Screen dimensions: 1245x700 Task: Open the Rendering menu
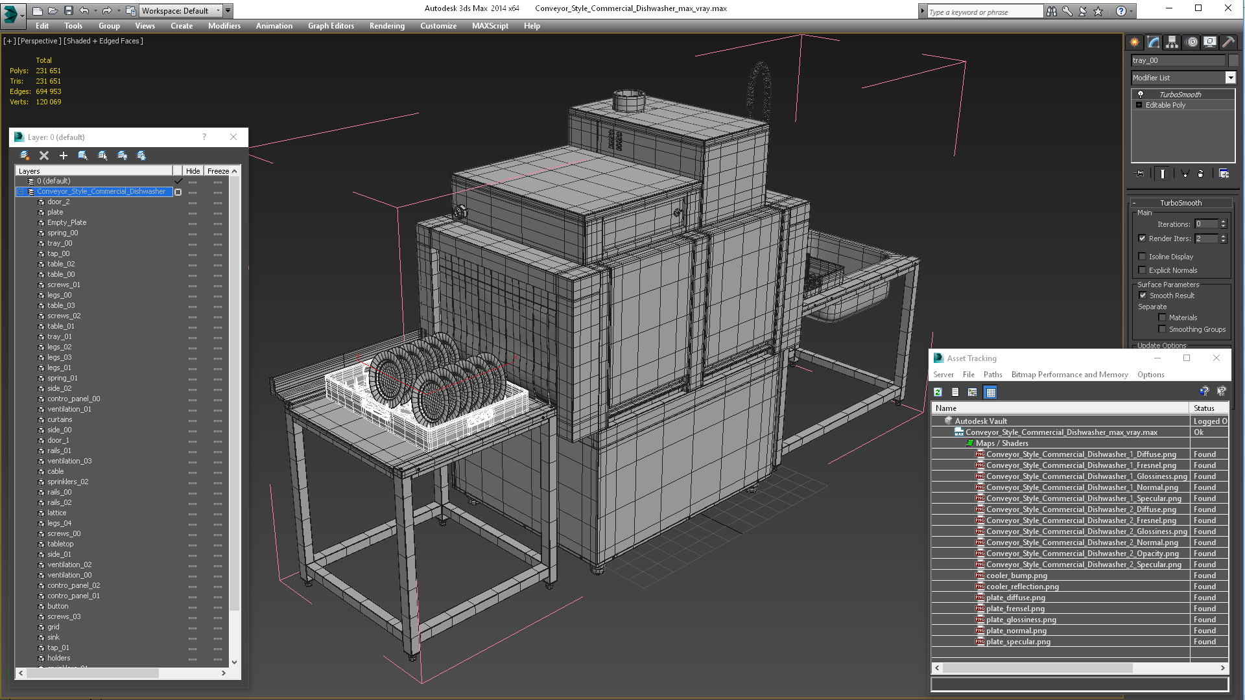tap(386, 26)
